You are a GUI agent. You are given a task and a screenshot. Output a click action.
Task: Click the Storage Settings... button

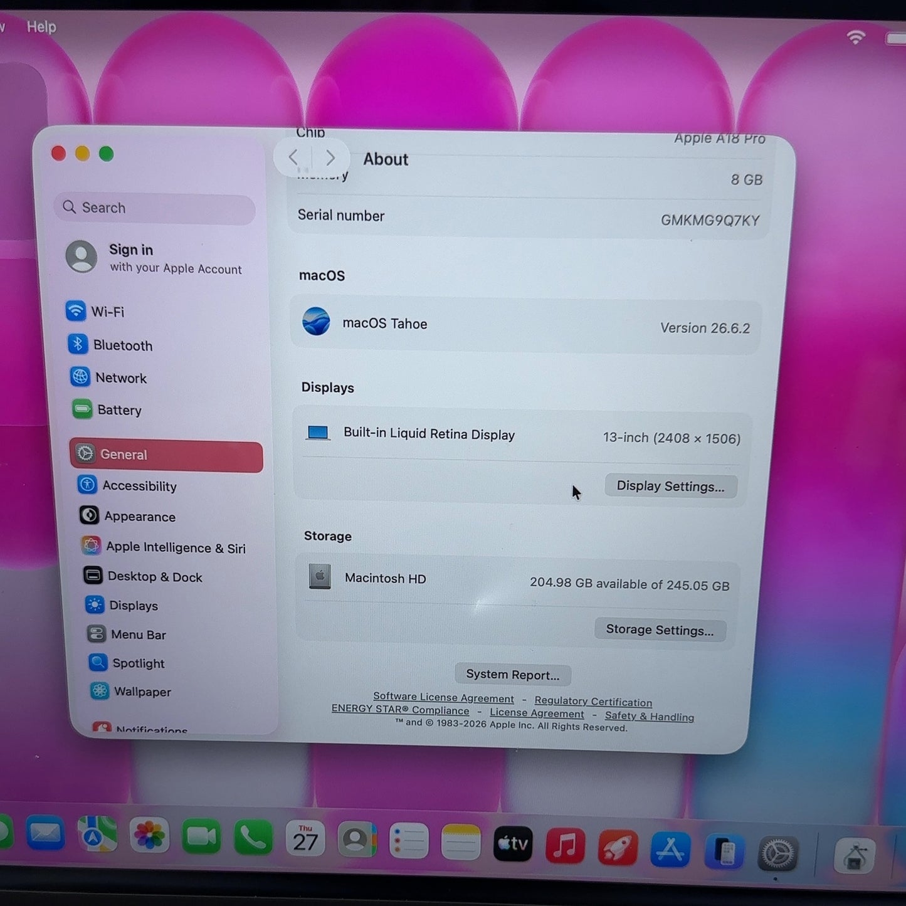(660, 629)
